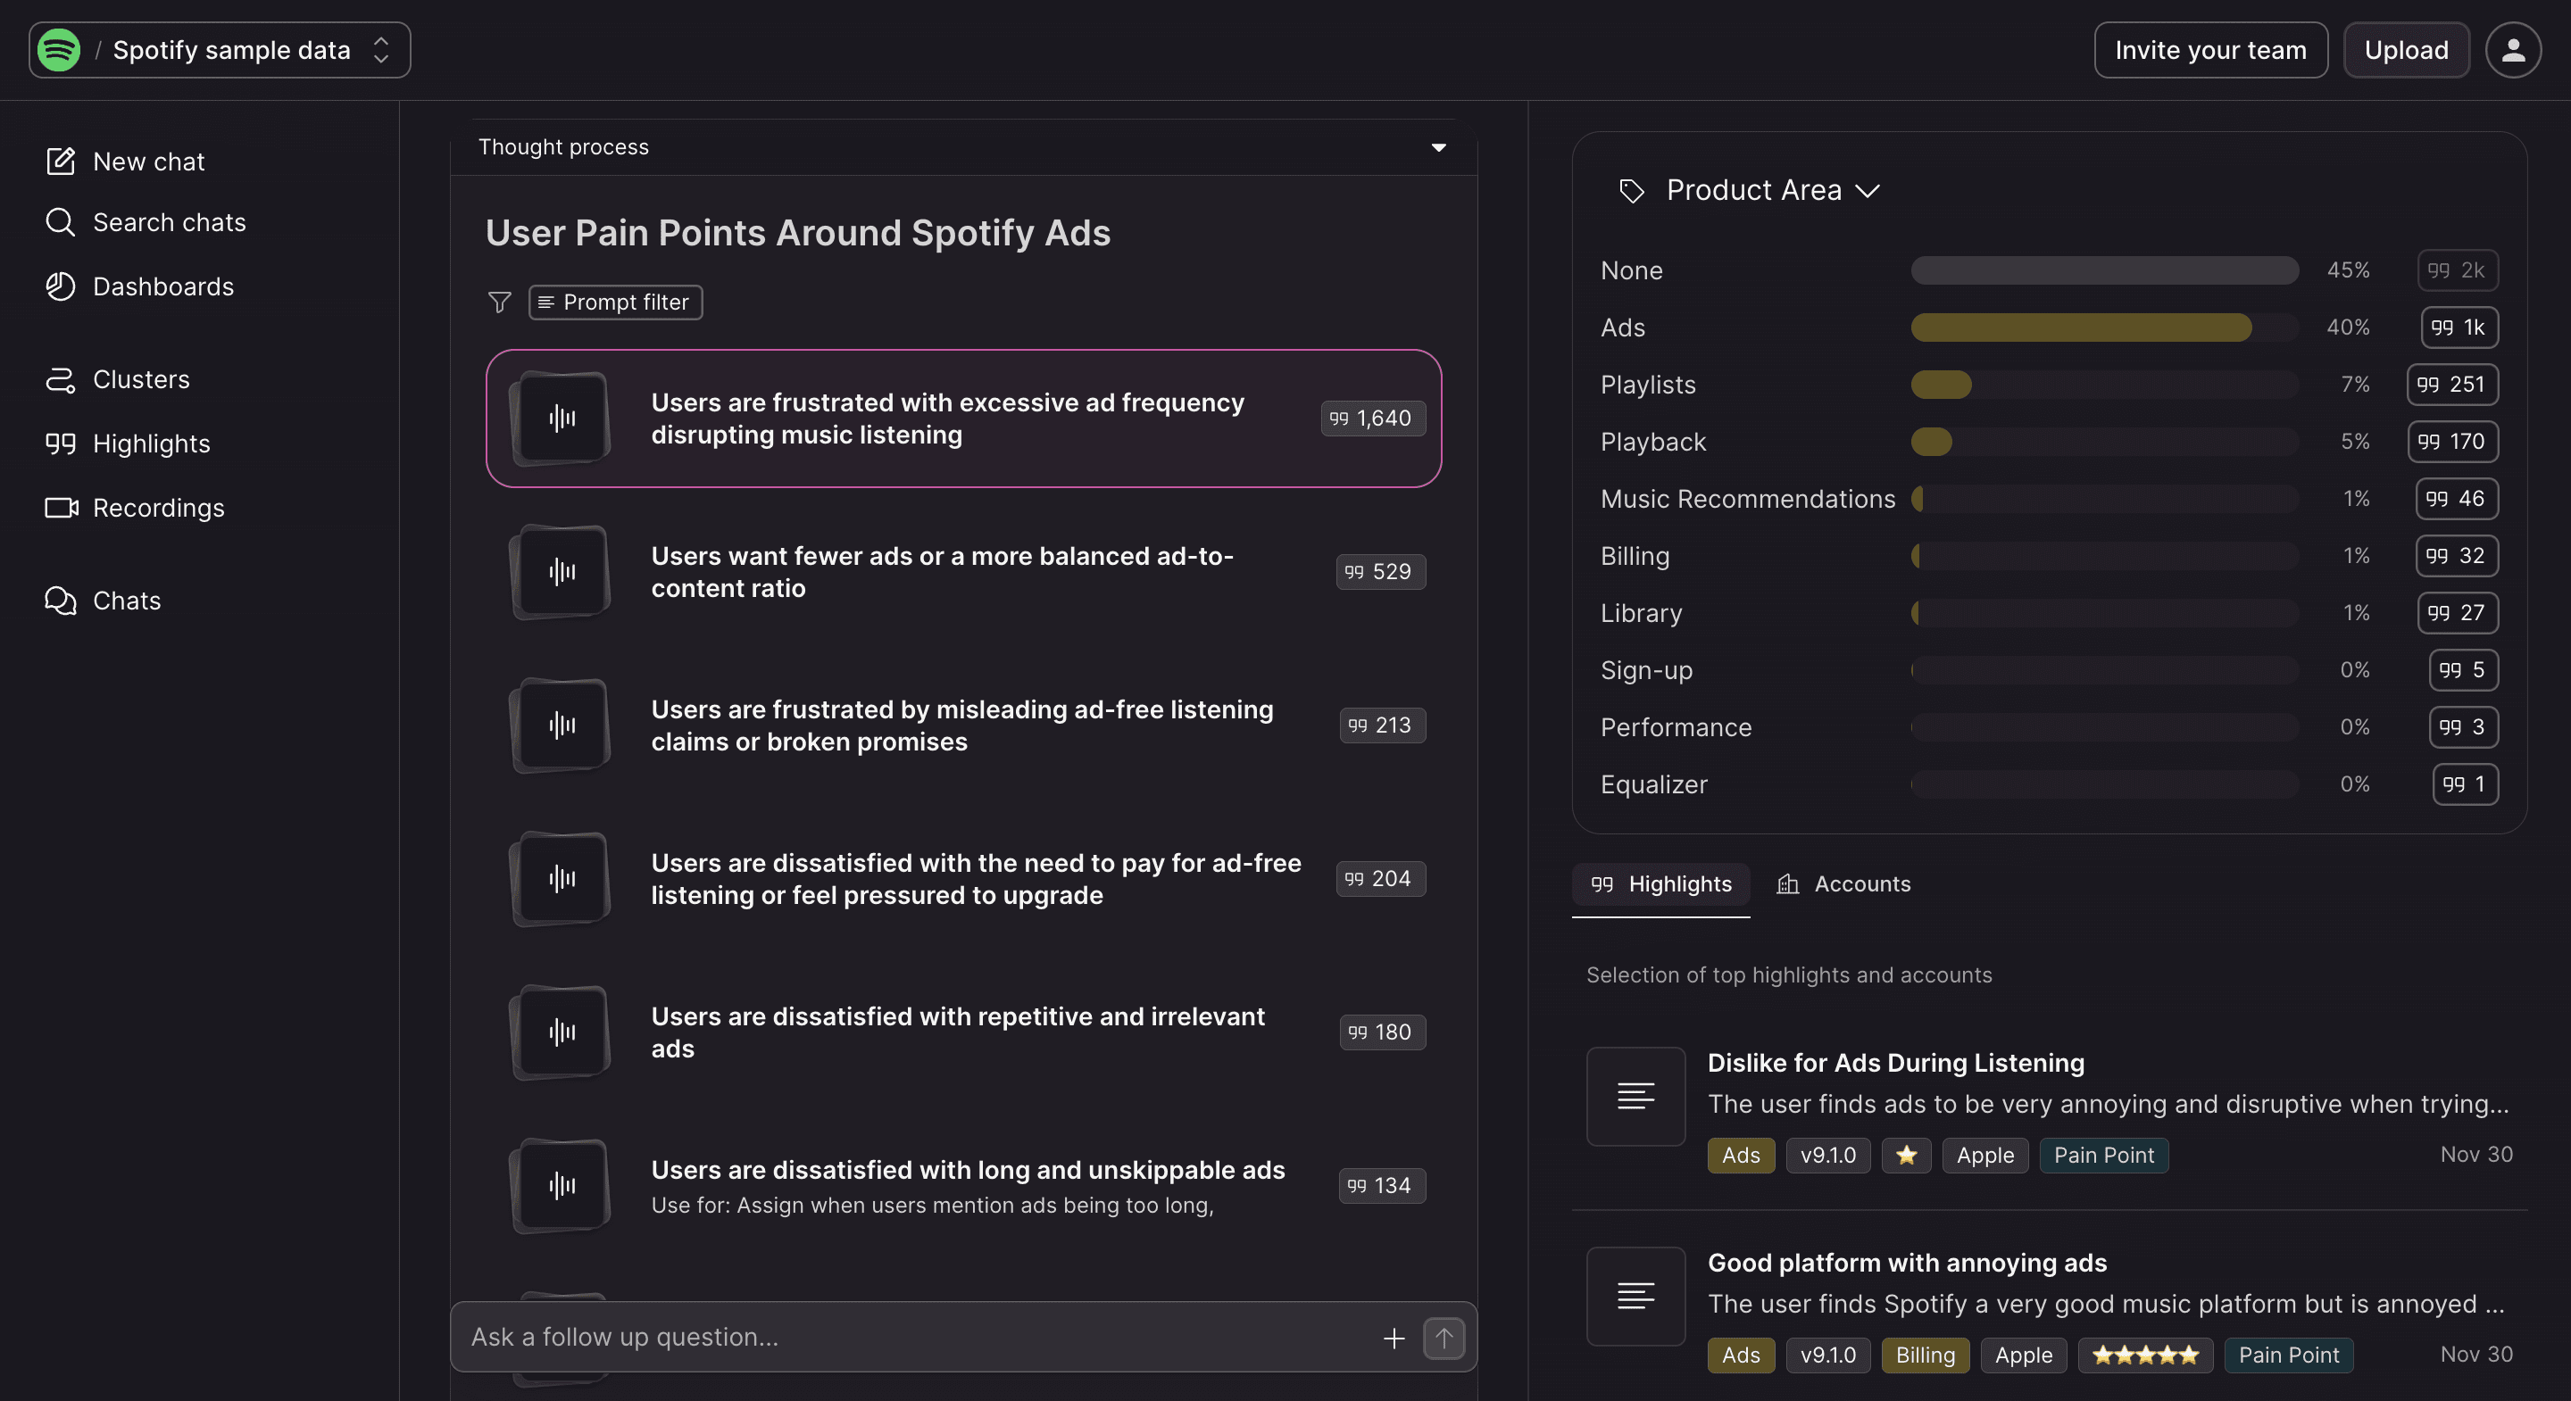This screenshot has height=1401, width=2571.
Task: Click the New chat pencil icon
Action: coord(60,162)
